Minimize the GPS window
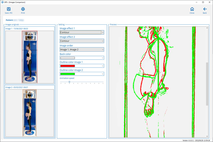The image size is (213, 142). pyautogui.click(x=197, y=2)
